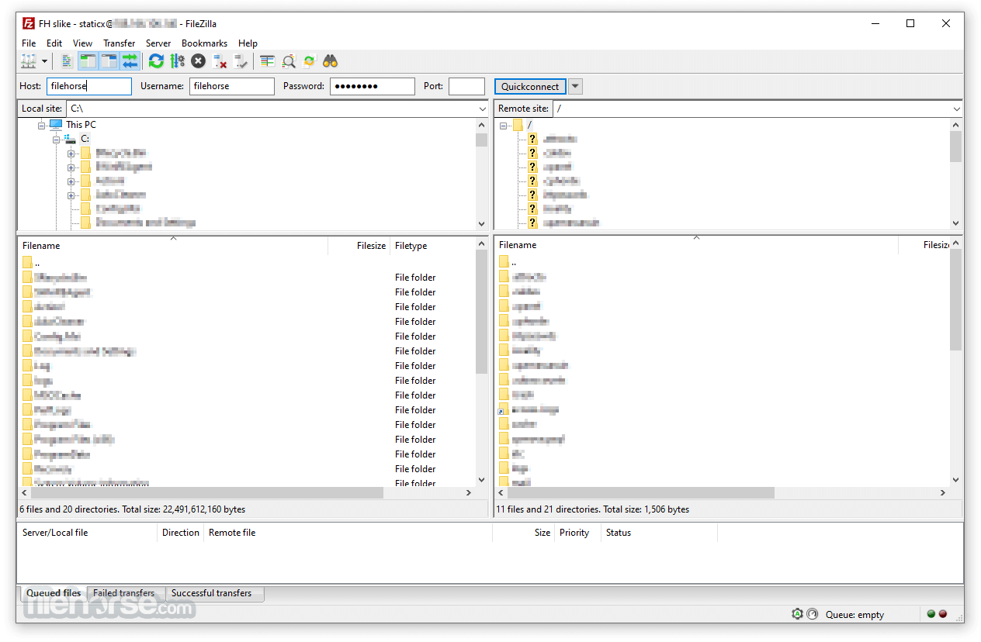Open the Transfer menu
Image resolution: width=981 pixels, height=642 pixels.
click(119, 43)
